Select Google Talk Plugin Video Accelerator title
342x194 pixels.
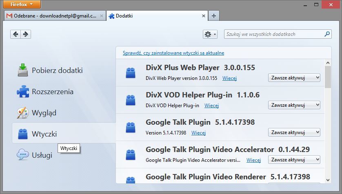(210, 150)
